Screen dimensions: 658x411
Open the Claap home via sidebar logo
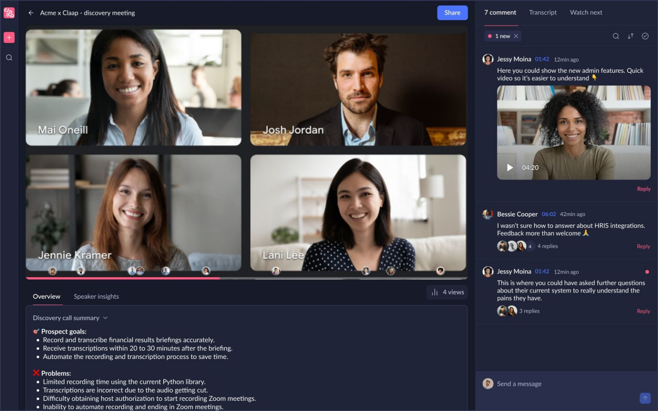[x=9, y=12]
